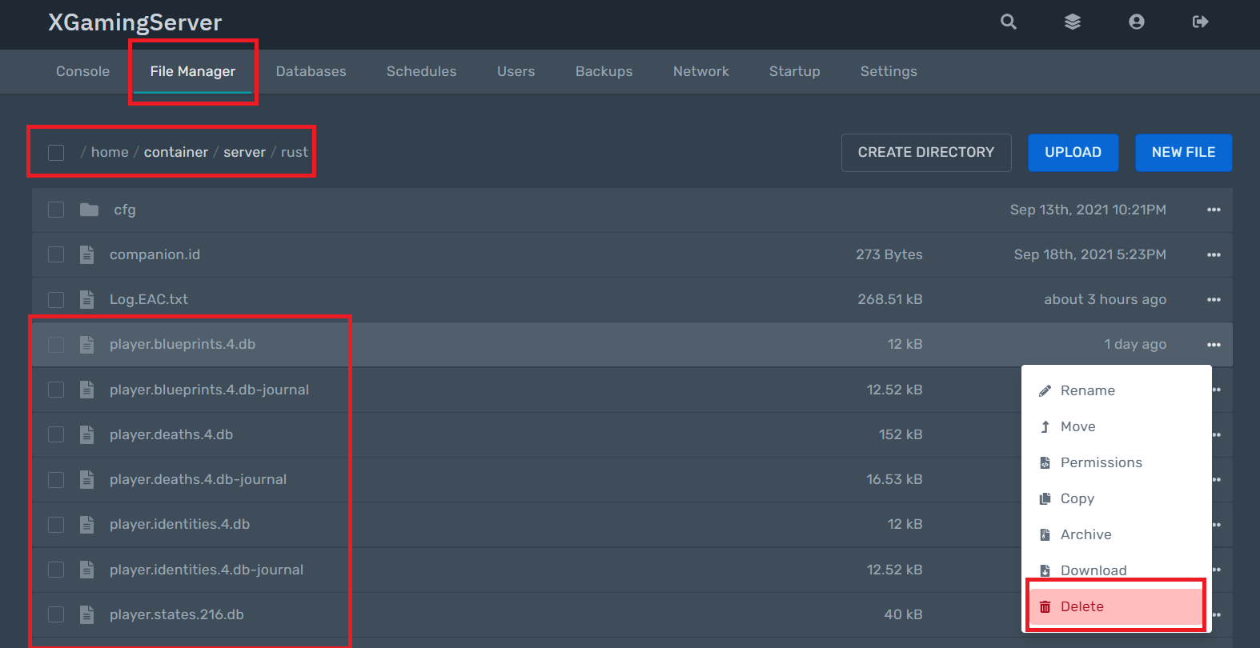Toggle the select-all checkbox by breadcrumb
This screenshot has height=648, width=1260.
coord(56,152)
